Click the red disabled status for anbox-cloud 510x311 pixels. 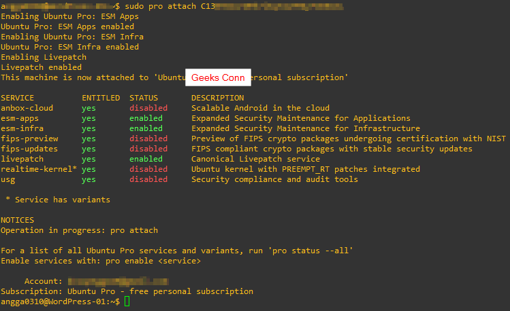tap(148, 108)
